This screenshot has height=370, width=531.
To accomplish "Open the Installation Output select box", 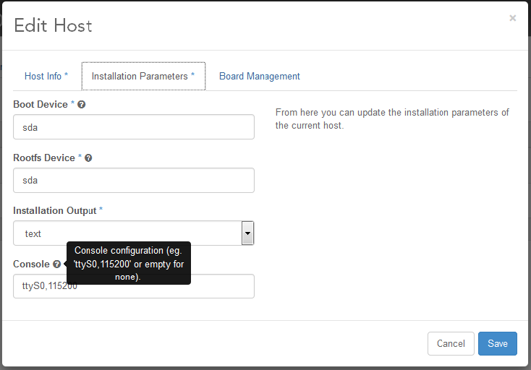I will click(127, 233).
